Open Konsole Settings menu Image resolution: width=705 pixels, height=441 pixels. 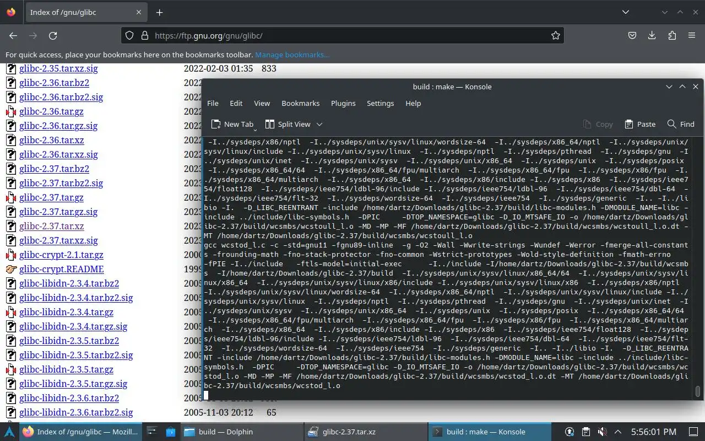coord(380,103)
